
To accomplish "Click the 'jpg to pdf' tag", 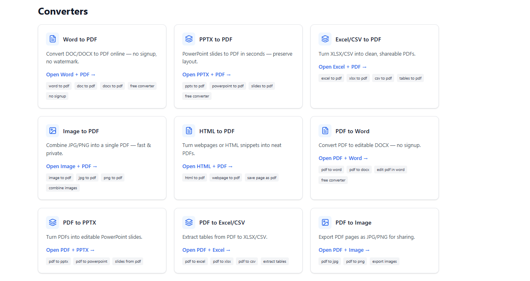I will 87,178.
